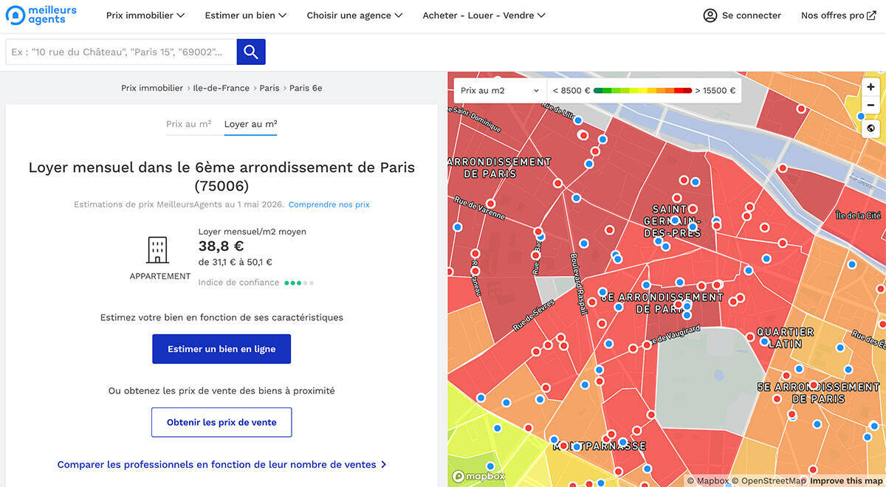Click the user account icon beside Se connecter
The width and height of the screenshot is (886, 487).
pyautogui.click(x=710, y=15)
